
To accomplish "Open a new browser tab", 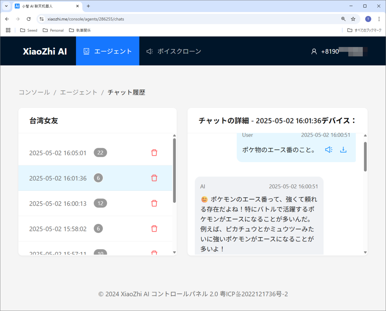I will click(88, 6).
